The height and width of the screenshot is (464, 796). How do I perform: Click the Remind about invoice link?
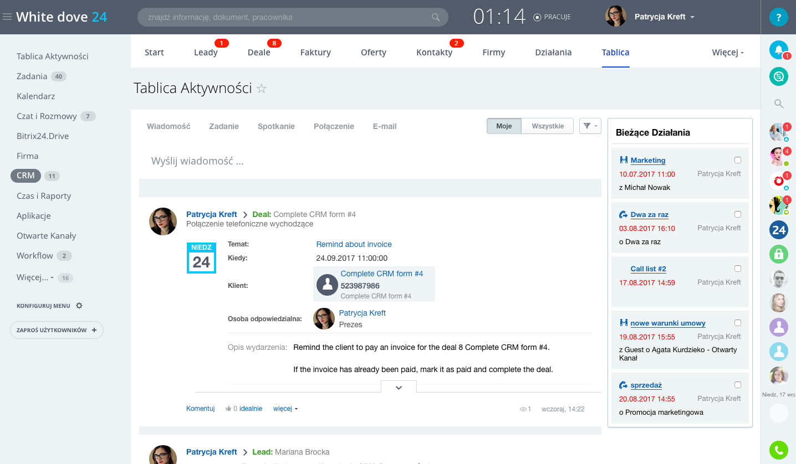click(x=354, y=244)
